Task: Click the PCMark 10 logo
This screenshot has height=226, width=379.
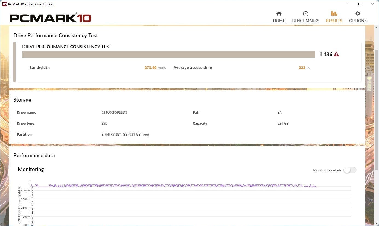Action: point(50,18)
